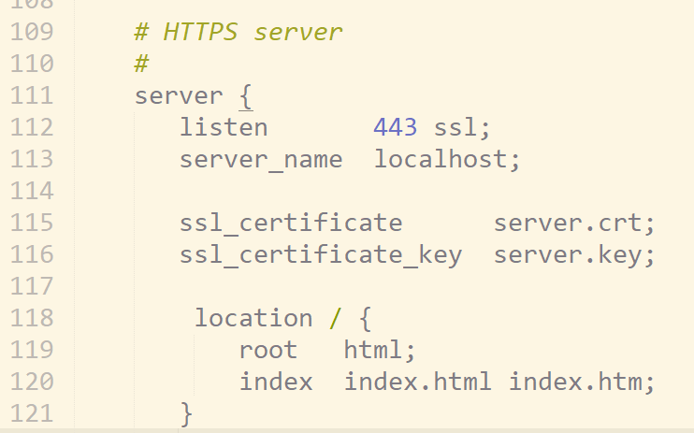The width and height of the screenshot is (694, 433).
Task: Click line number 117 in the gutter
Action: [32, 286]
